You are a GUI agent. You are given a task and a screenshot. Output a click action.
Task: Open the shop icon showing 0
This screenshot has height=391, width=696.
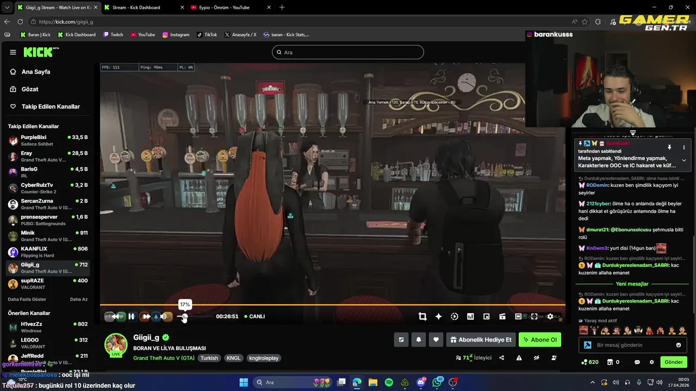coord(613,362)
